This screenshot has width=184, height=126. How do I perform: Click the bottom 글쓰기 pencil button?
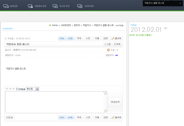(x=117, y=117)
